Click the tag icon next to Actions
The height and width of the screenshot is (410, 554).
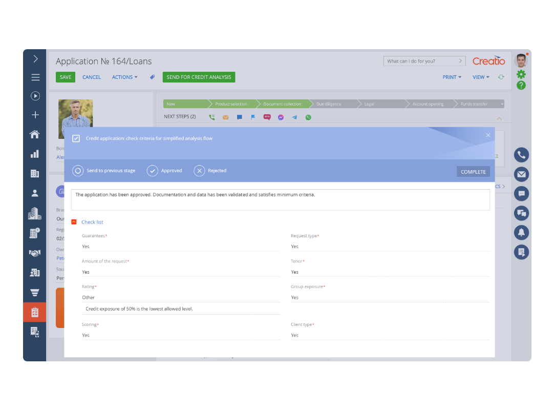click(x=152, y=77)
